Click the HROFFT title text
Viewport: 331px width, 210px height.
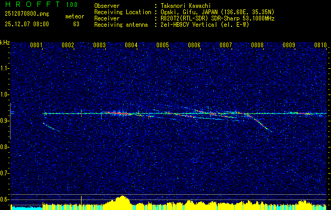point(33,4)
